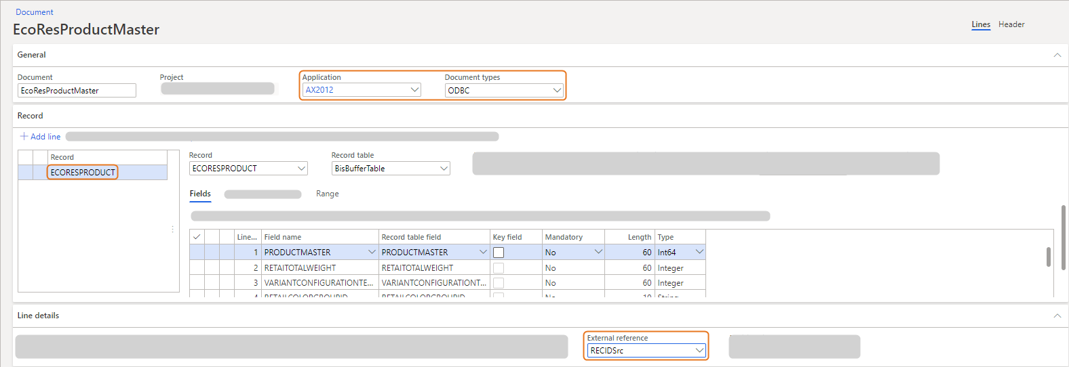1069x367 pixels.
Task: Switch to the Range tab
Action: click(327, 194)
